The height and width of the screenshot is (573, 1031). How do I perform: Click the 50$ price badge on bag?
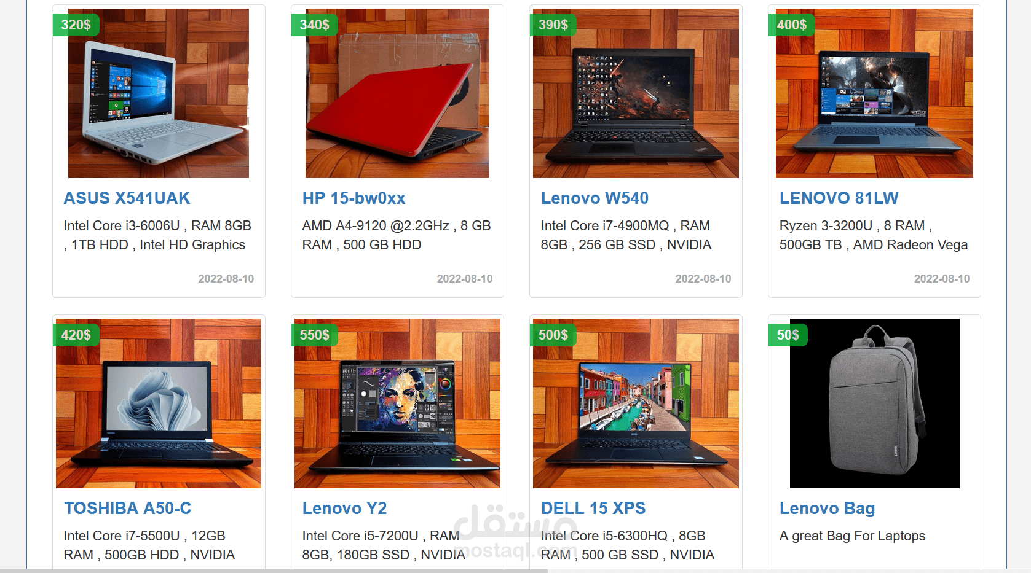788,335
